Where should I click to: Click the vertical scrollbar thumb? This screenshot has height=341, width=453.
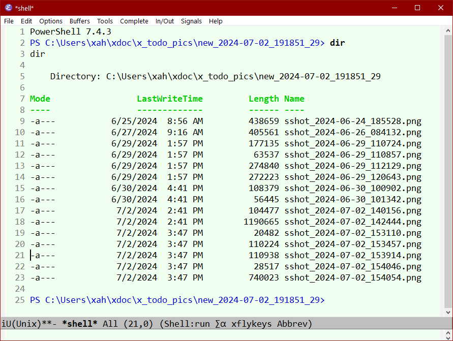448,171
